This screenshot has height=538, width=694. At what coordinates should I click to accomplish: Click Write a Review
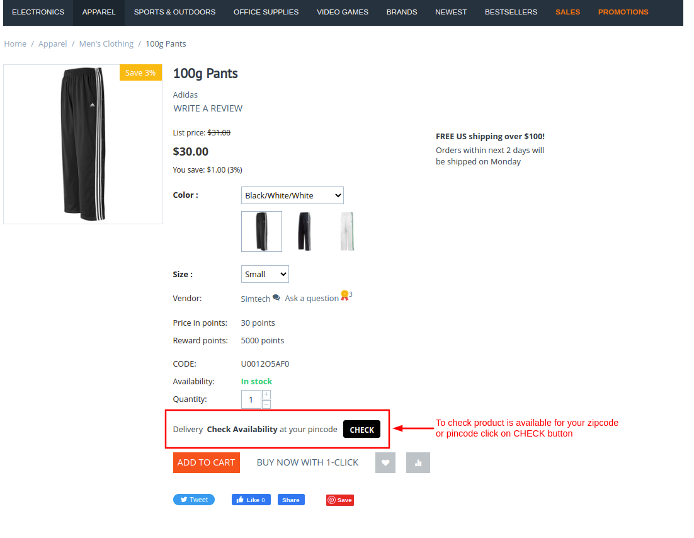click(208, 108)
